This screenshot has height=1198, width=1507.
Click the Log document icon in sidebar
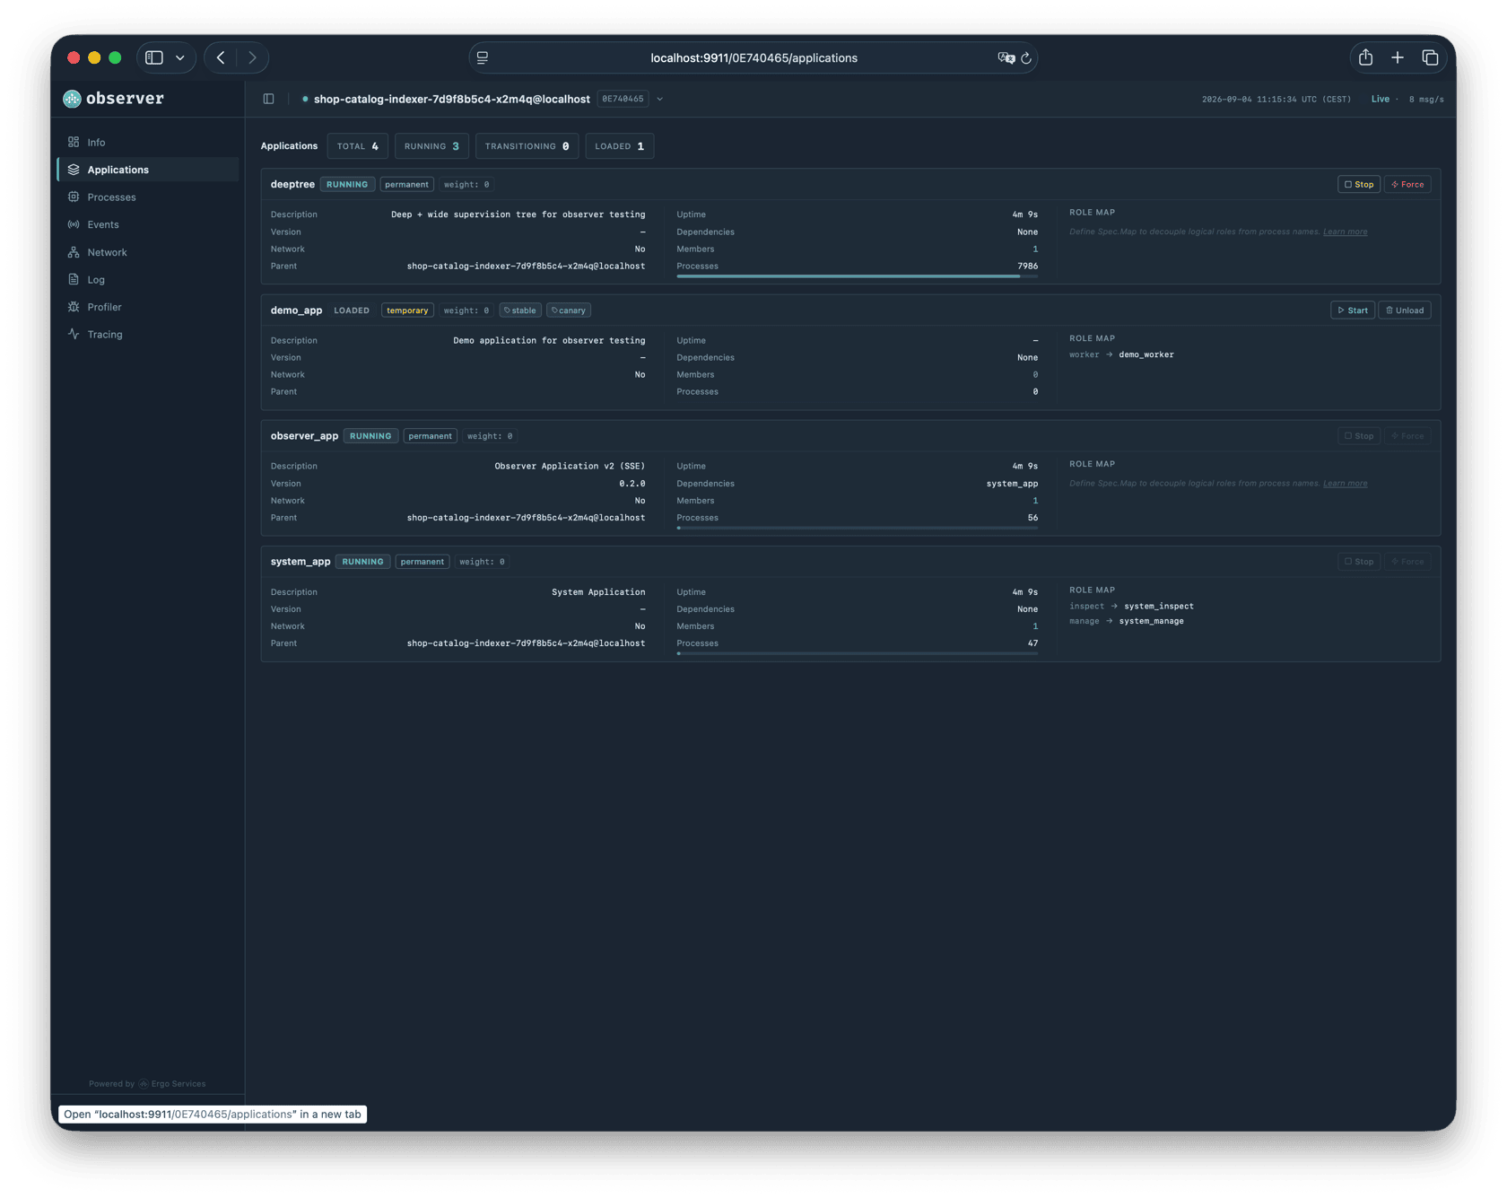click(74, 279)
